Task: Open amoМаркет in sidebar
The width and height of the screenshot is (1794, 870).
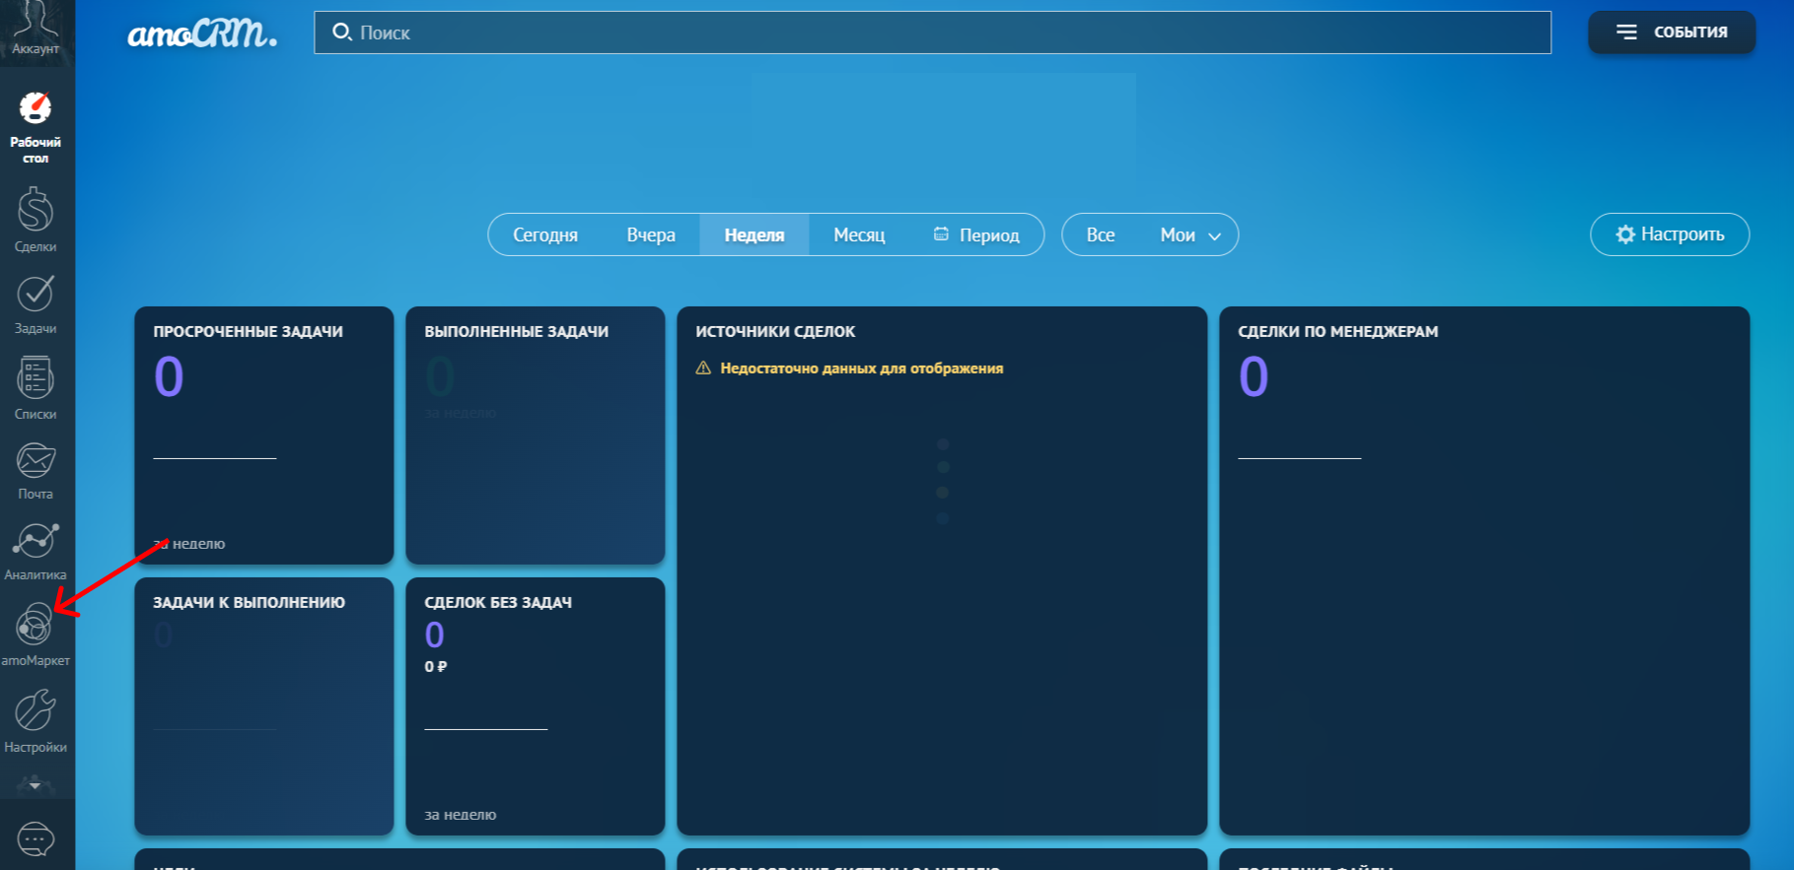Action: coord(36,636)
